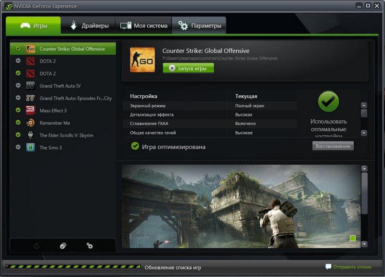
Task: Click the Сглаживание FXAA setting row
Action: pos(210,124)
